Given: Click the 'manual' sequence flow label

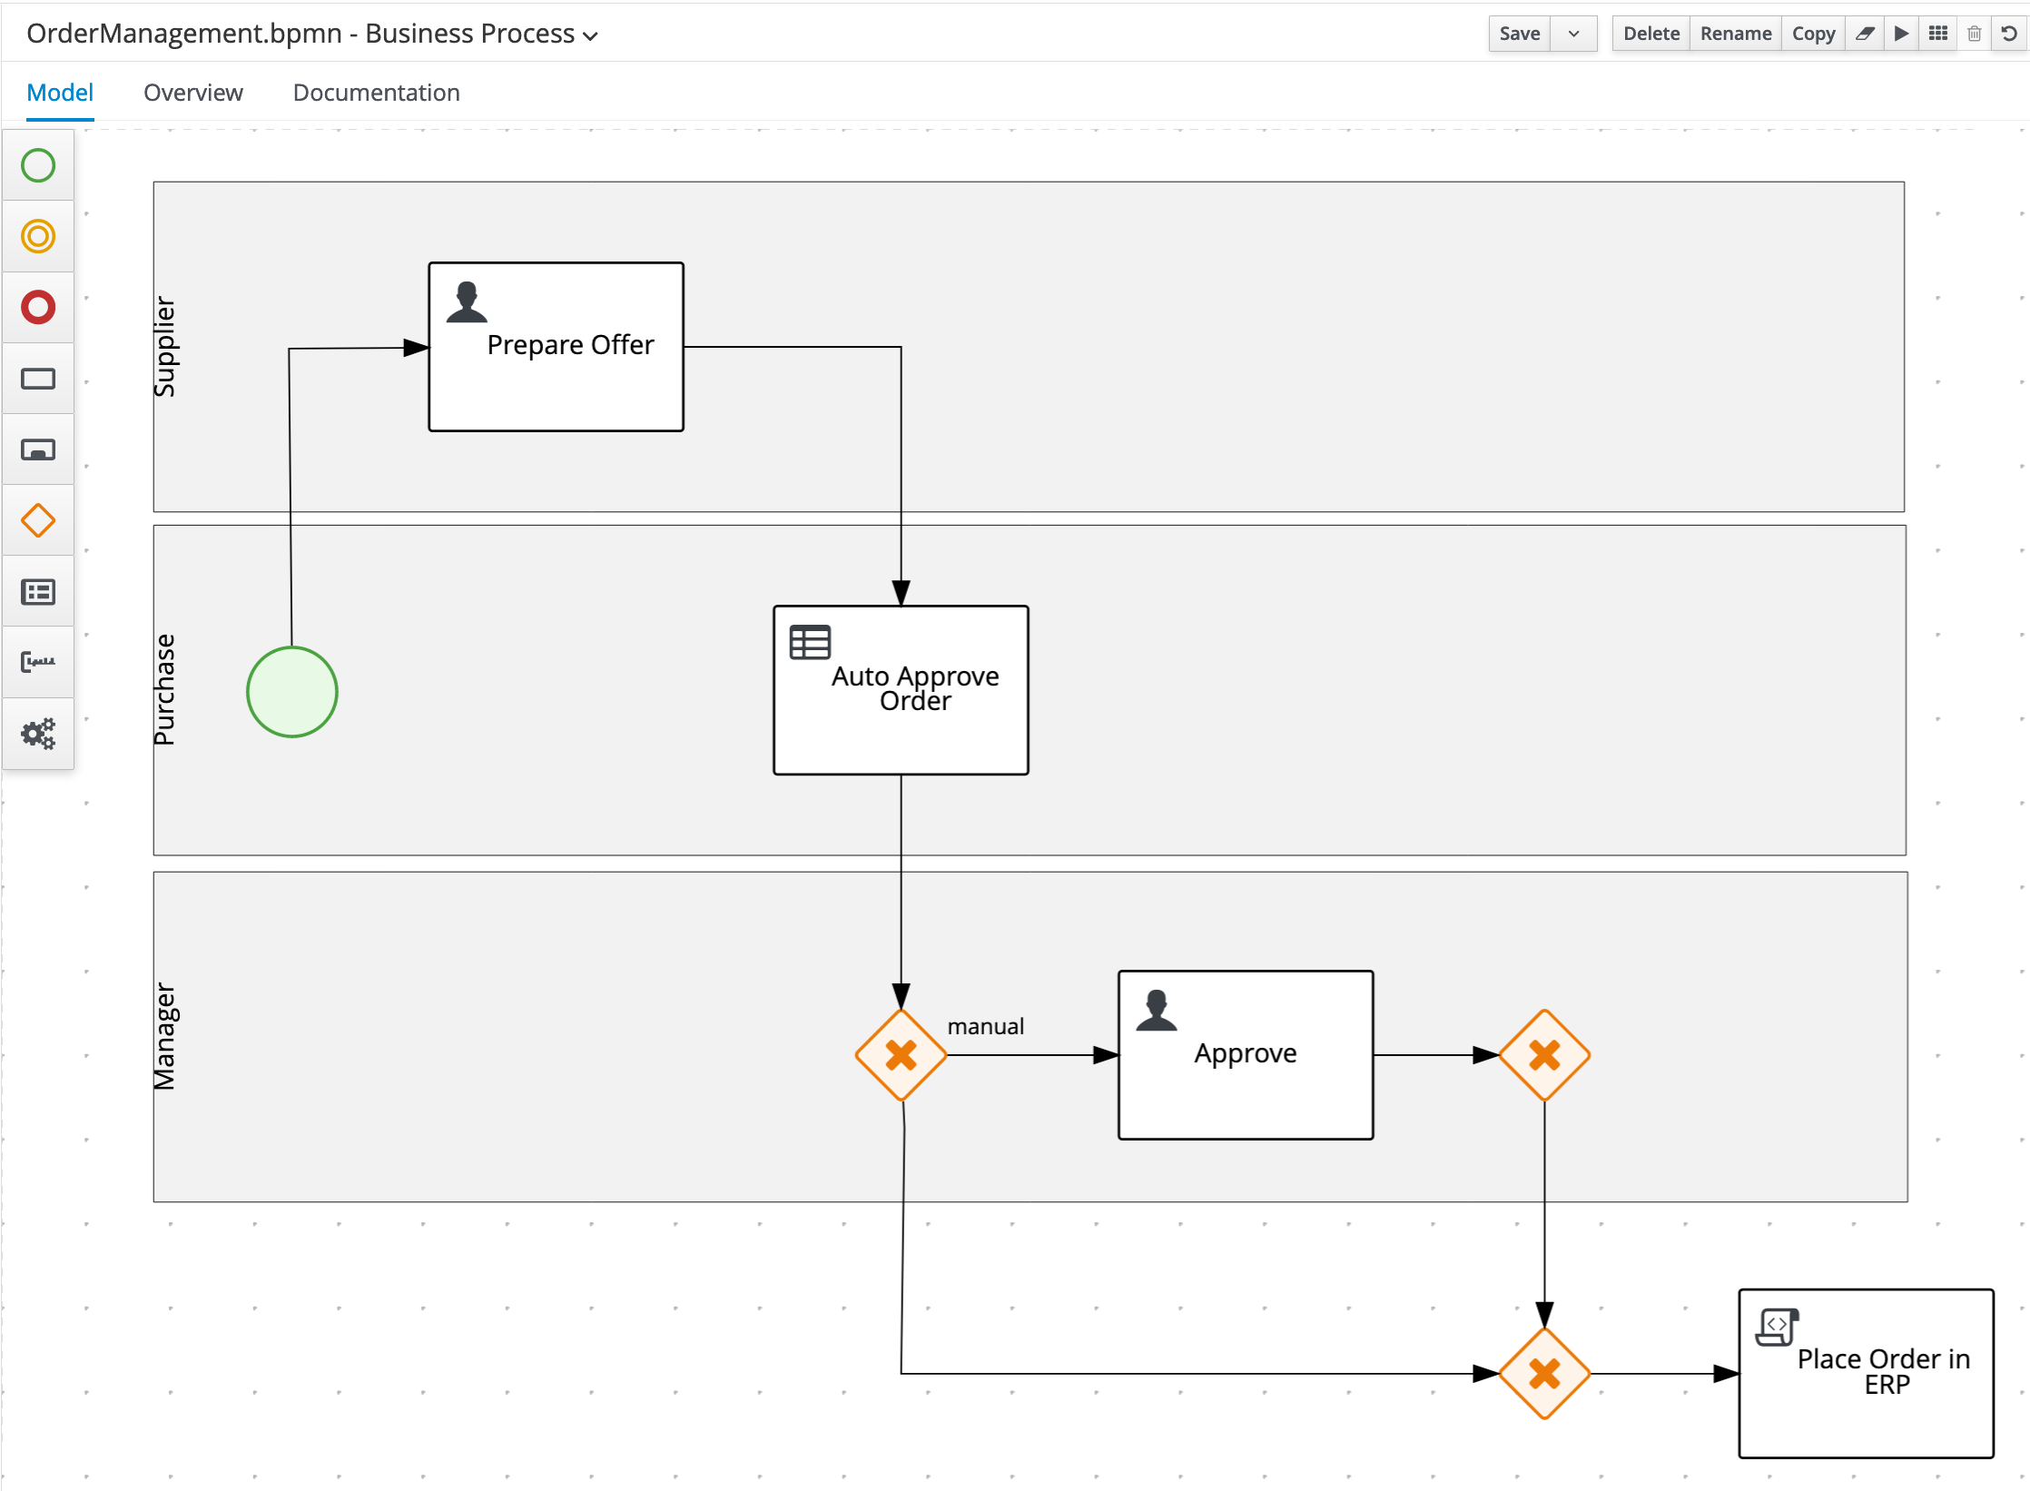Looking at the screenshot, I should (985, 1026).
